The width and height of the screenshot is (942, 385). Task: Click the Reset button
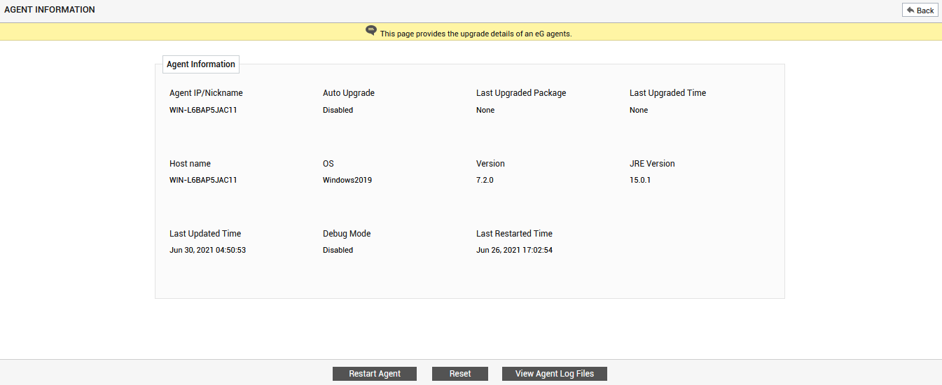pyautogui.click(x=460, y=374)
